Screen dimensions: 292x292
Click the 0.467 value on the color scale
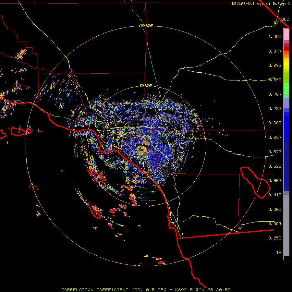point(275,181)
